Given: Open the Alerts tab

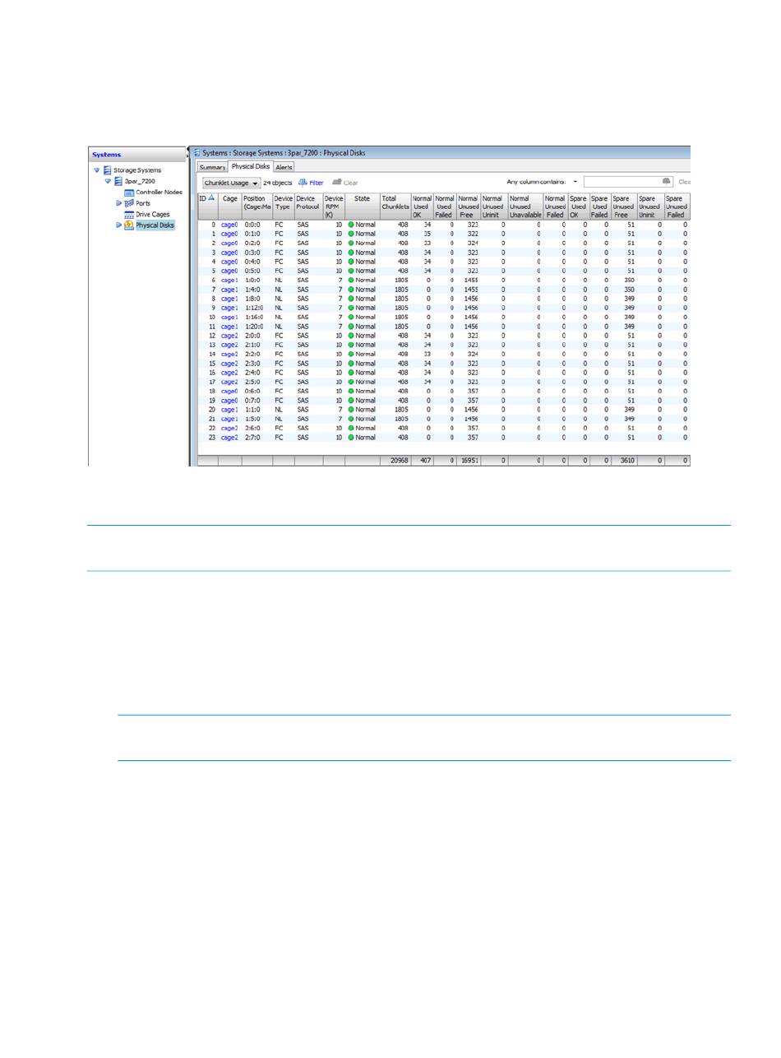Looking at the screenshot, I should 284,167.
